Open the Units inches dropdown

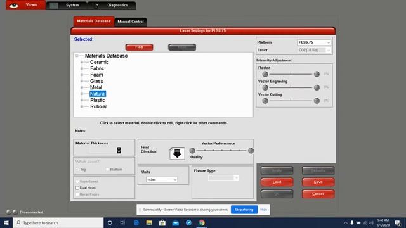162,179
